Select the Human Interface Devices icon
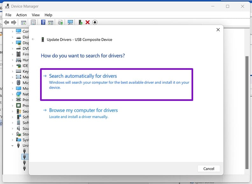 coord(18,60)
